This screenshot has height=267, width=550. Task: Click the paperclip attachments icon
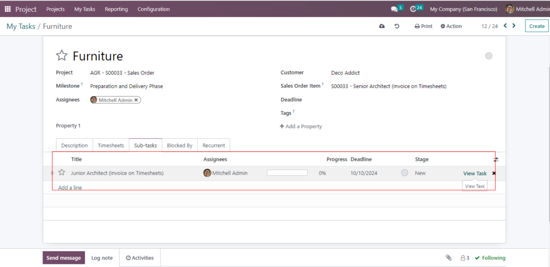[448, 258]
